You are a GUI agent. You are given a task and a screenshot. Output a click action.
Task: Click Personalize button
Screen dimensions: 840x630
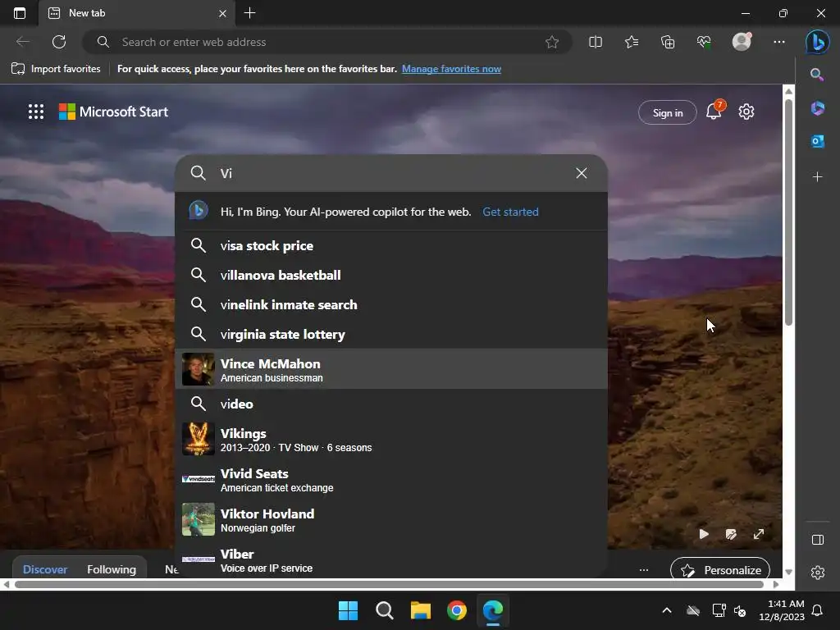pos(720,569)
